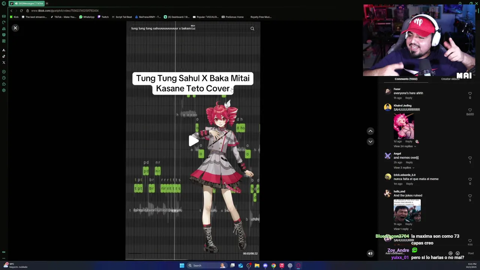
Task: Open the weather widget showing 18°C
Action: click(15, 265)
